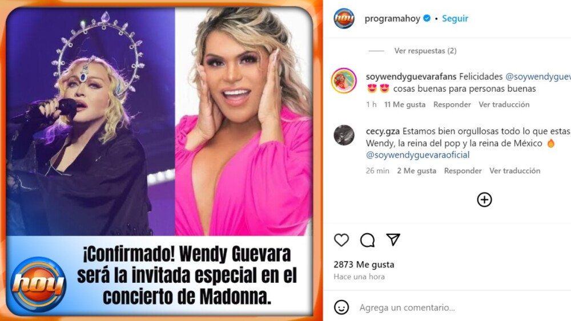This screenshot has height=321, width=571.
Task: Reply to cecy.gza comment
Action: point(463,170)
